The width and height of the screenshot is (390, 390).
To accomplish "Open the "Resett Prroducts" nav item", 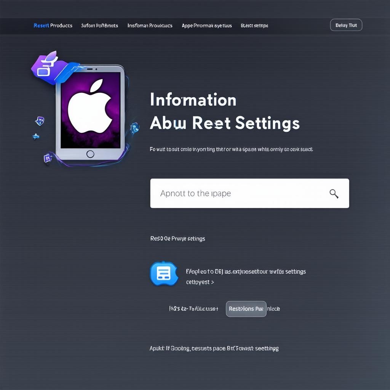I will [53, 26].
